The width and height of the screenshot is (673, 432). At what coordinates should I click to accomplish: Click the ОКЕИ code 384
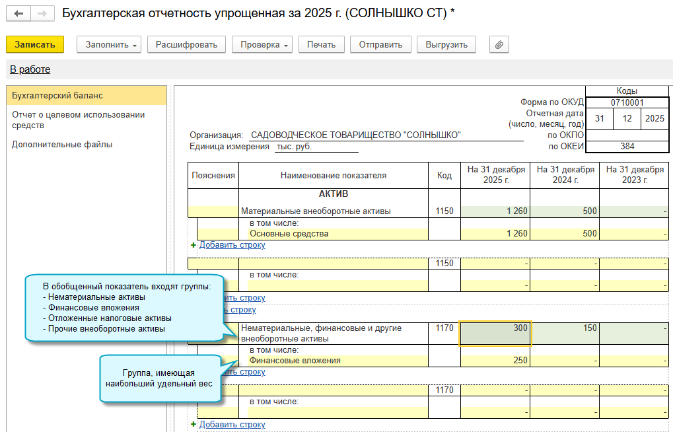(x=627, y=147)
